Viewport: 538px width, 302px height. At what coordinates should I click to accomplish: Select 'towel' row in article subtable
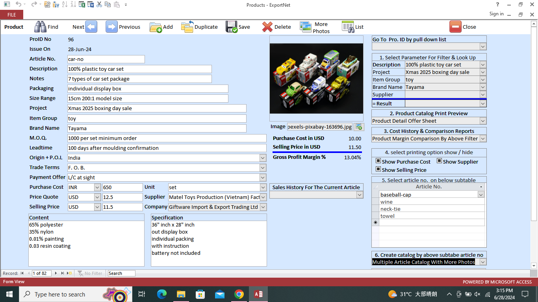pos(432,216)
